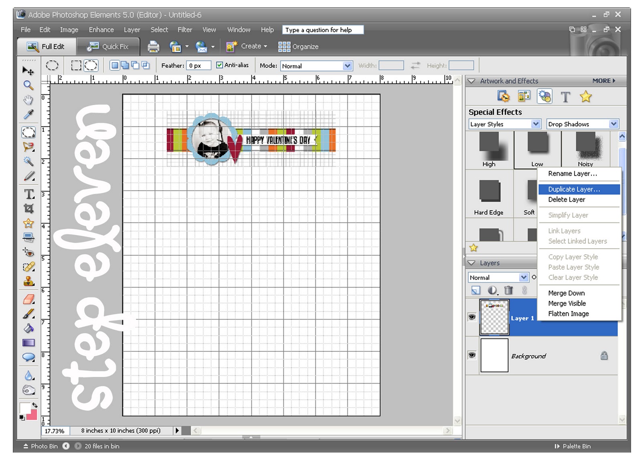This screenshot has width=642, height=459.
Task: Click the Feather input field
Action: pyautogui.click(x=199, y=66)
